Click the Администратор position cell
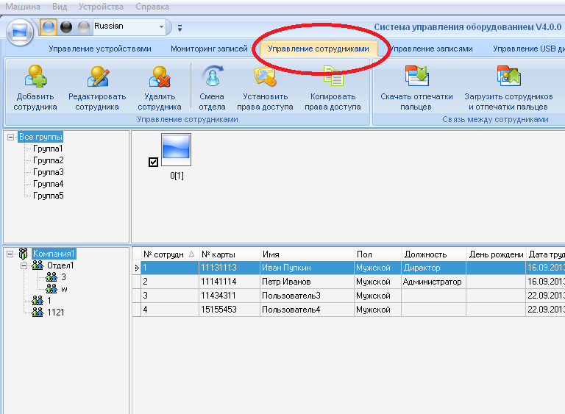The image size is (565, 414). coord(432,282)
